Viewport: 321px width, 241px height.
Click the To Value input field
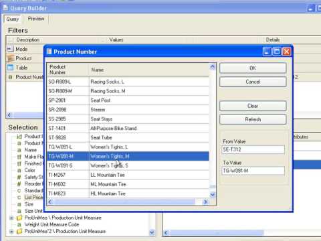point(253,171)
